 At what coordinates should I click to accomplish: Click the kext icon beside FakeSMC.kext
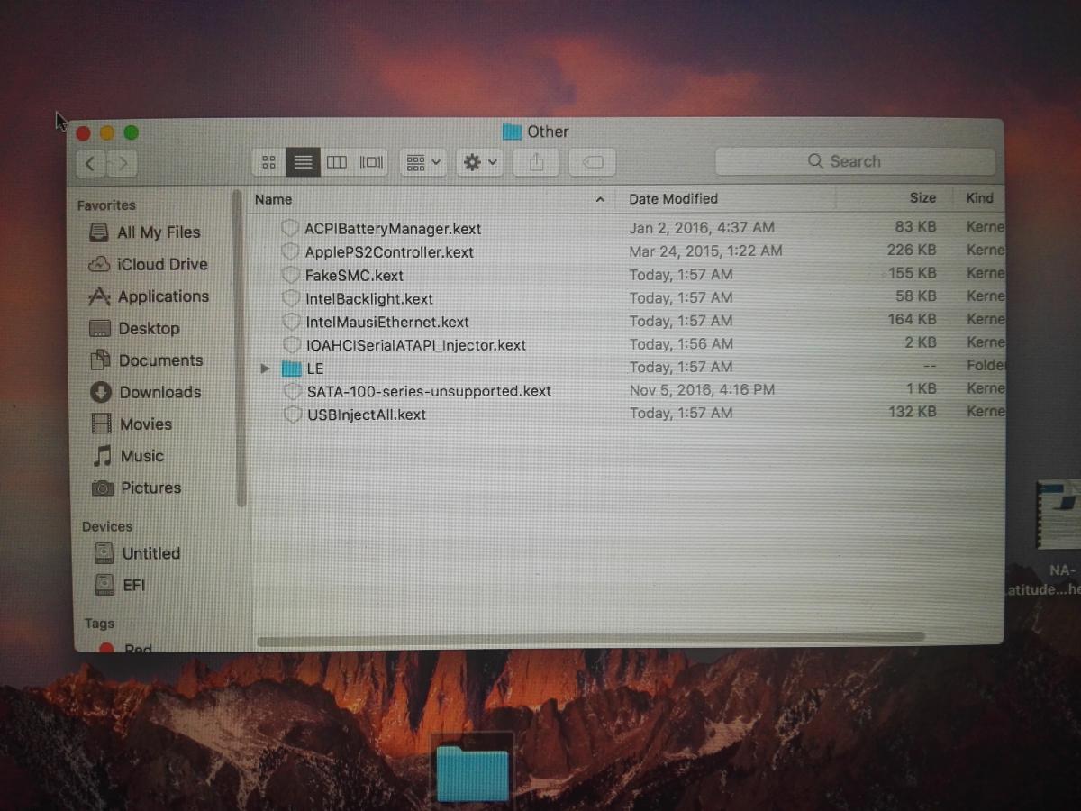[x=290, y=275]
